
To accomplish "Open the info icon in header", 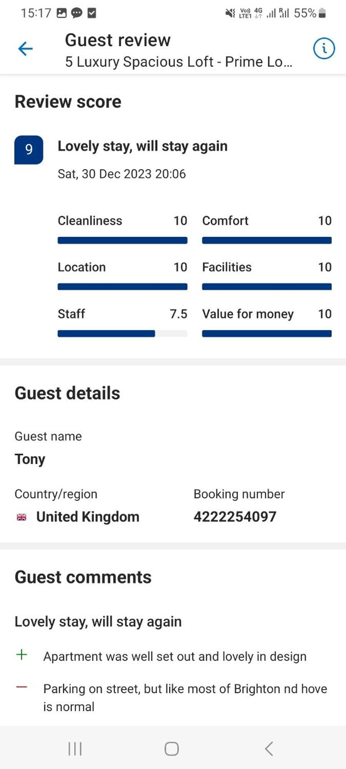I will 324,48.
